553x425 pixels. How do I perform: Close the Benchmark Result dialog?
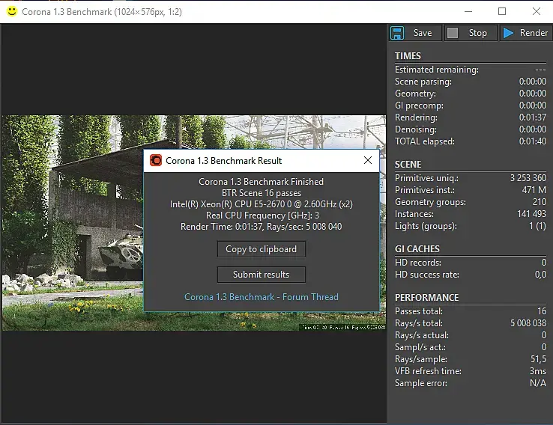click(367, 160)
